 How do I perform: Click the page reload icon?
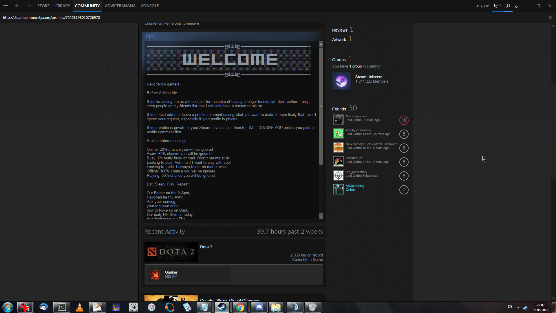550,17
